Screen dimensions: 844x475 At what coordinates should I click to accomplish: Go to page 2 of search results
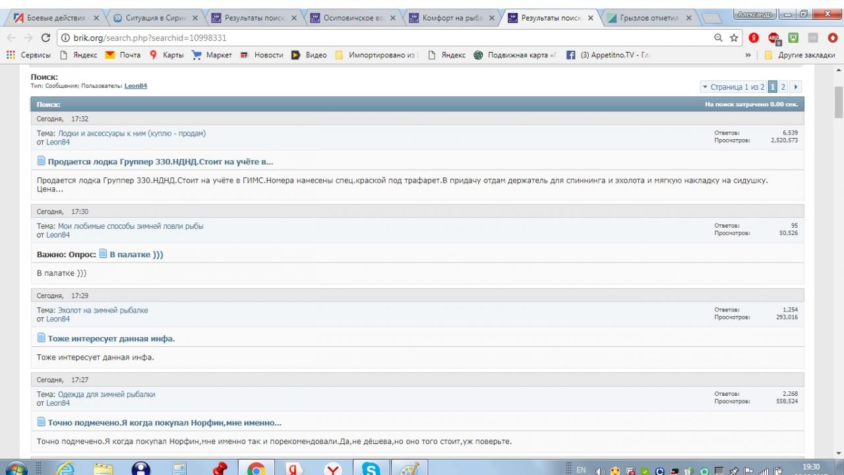783,87
